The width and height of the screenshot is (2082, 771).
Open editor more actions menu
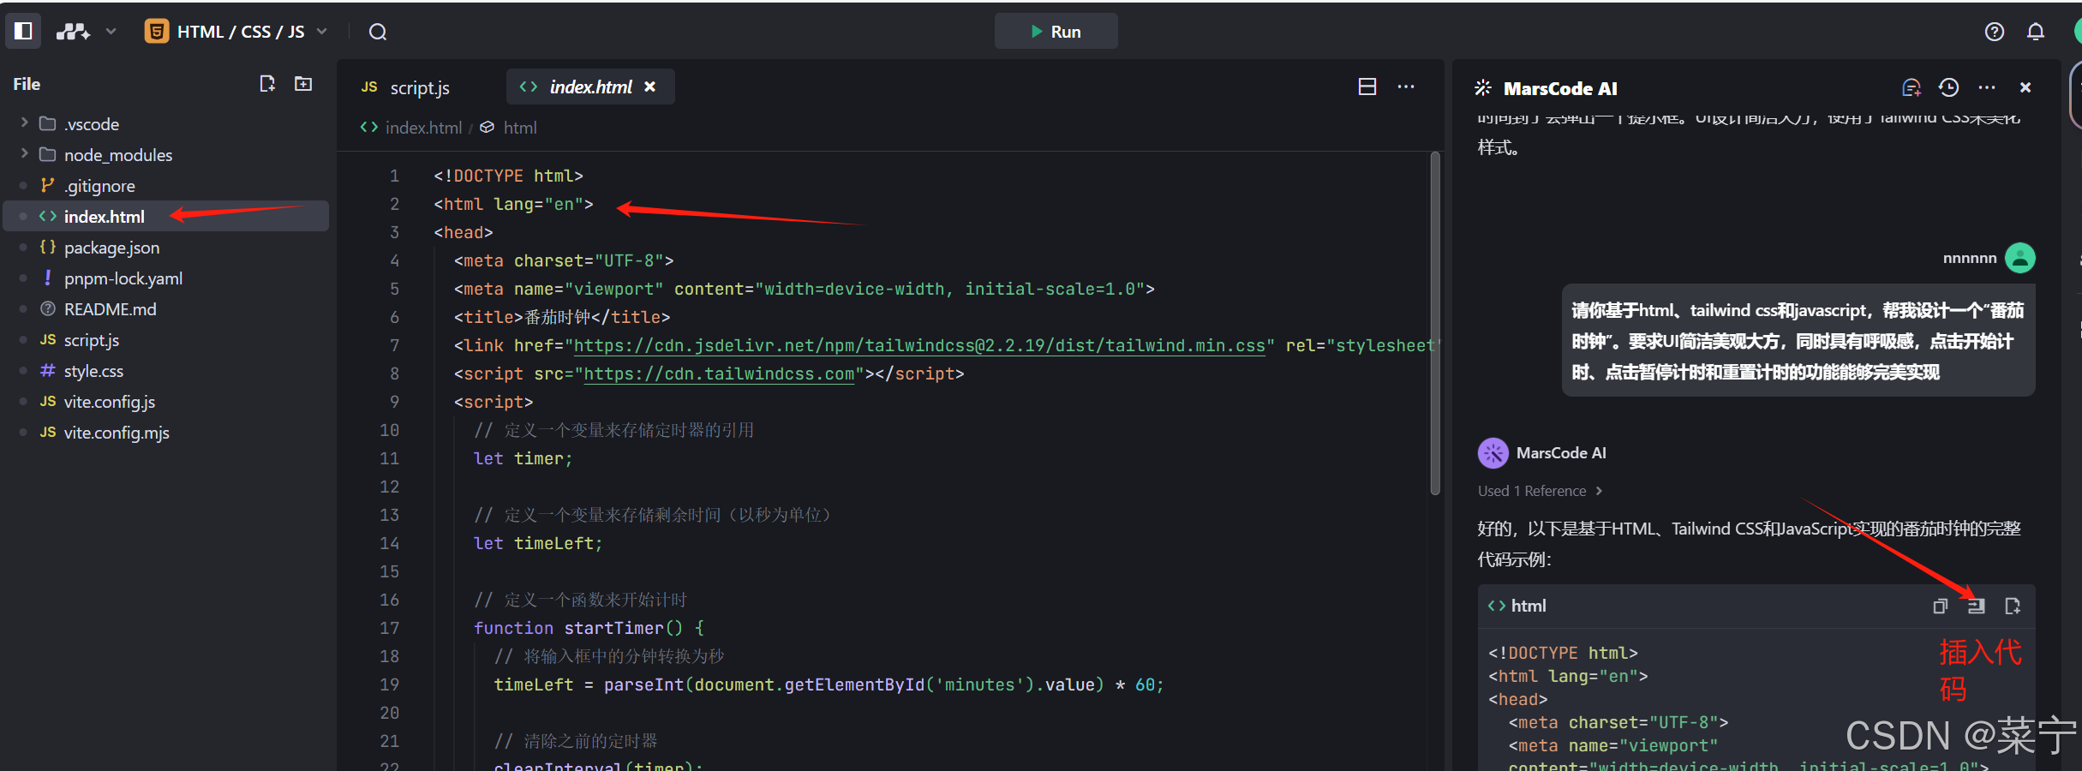point(1406,87)
